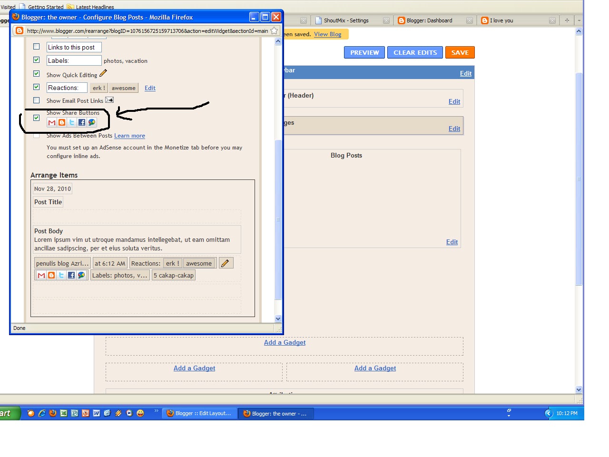Uncheck the Reactions checkbox

click(37, 87)
